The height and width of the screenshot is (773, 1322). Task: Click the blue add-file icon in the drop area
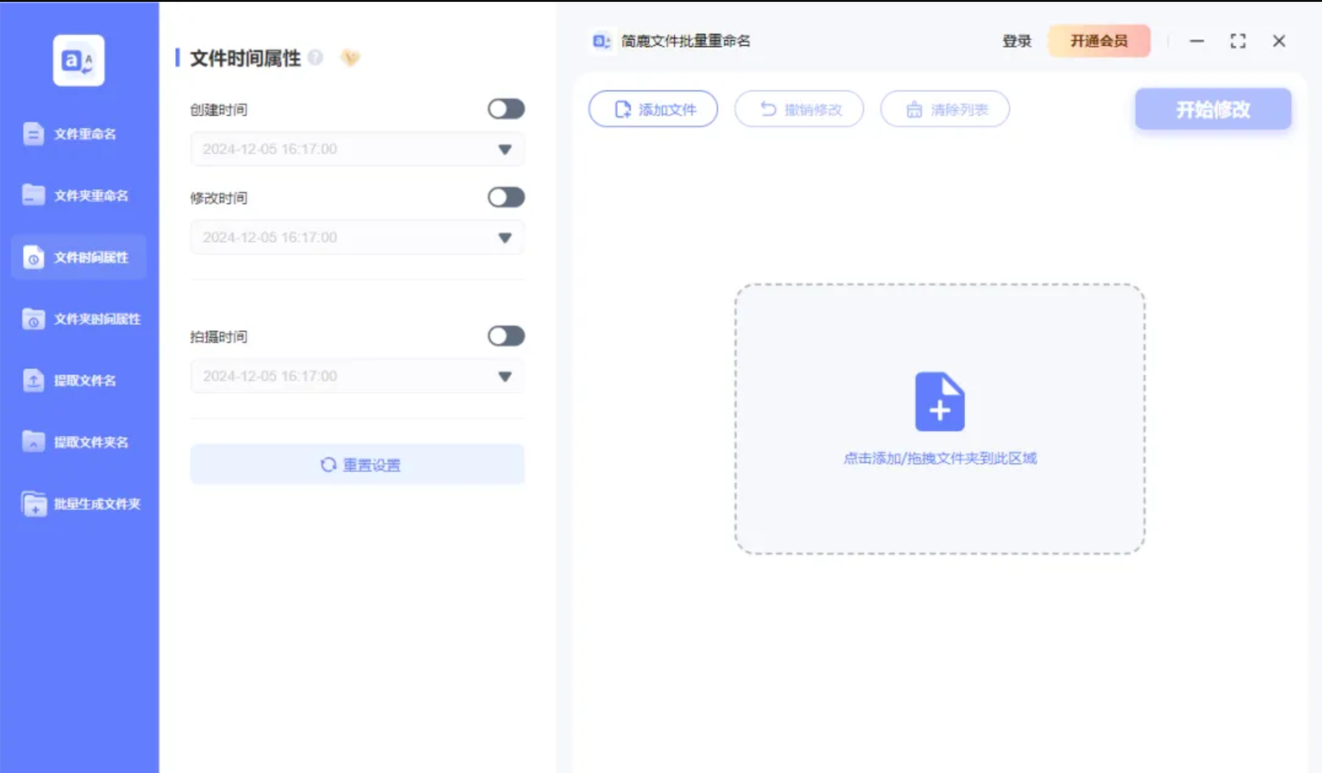point(939,402)
